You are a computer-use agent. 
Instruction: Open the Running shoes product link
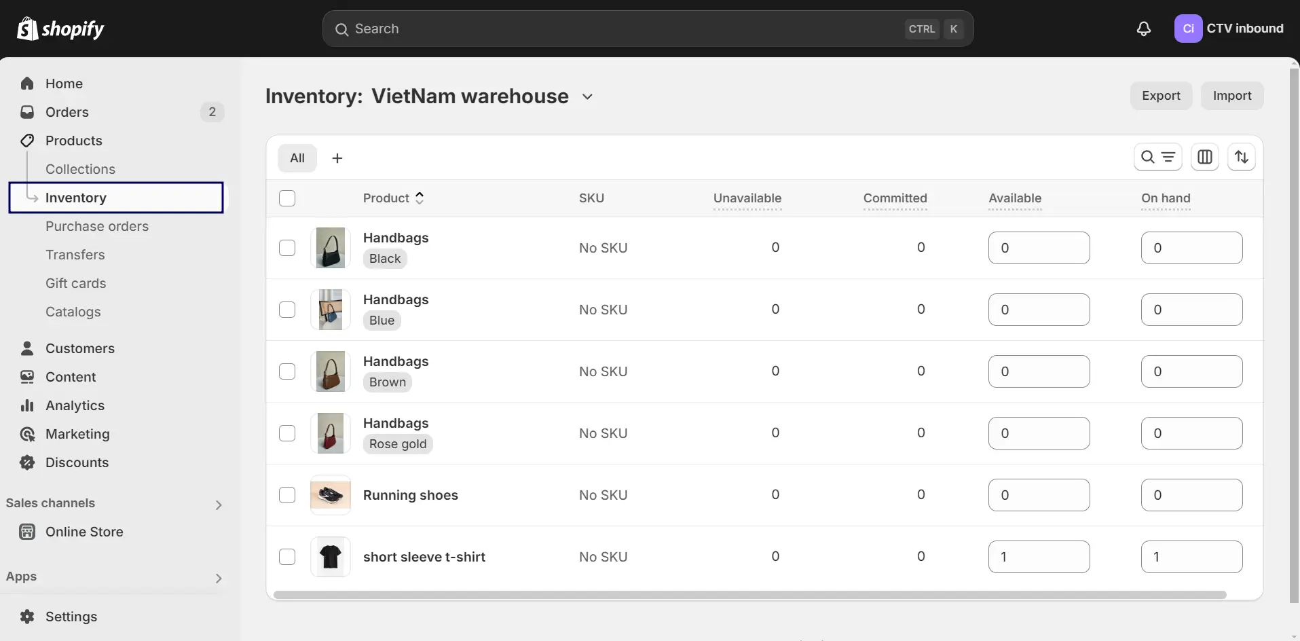click(411, 495)
